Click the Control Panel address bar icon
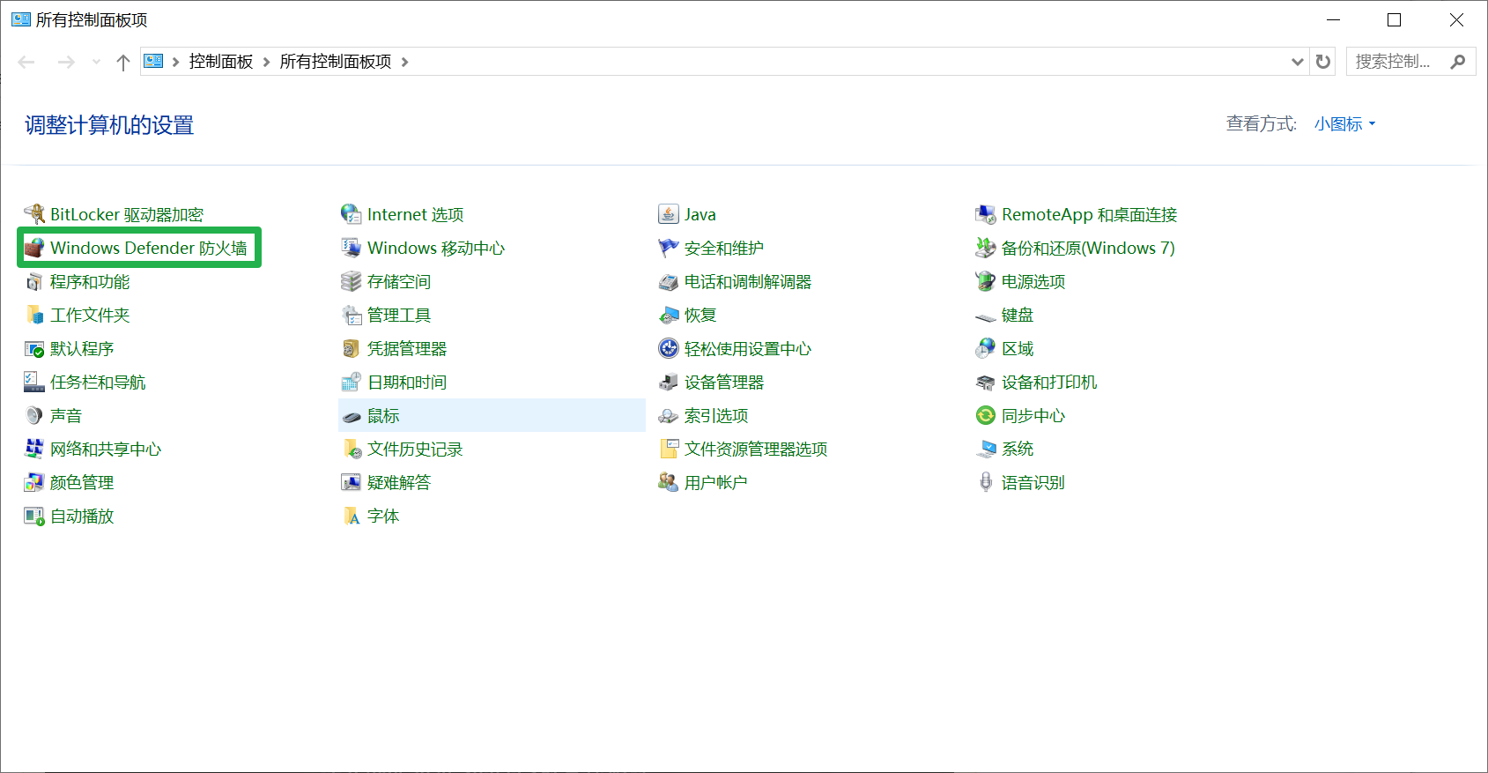Viewport: 1488px width, 773px height. [153, 61]
